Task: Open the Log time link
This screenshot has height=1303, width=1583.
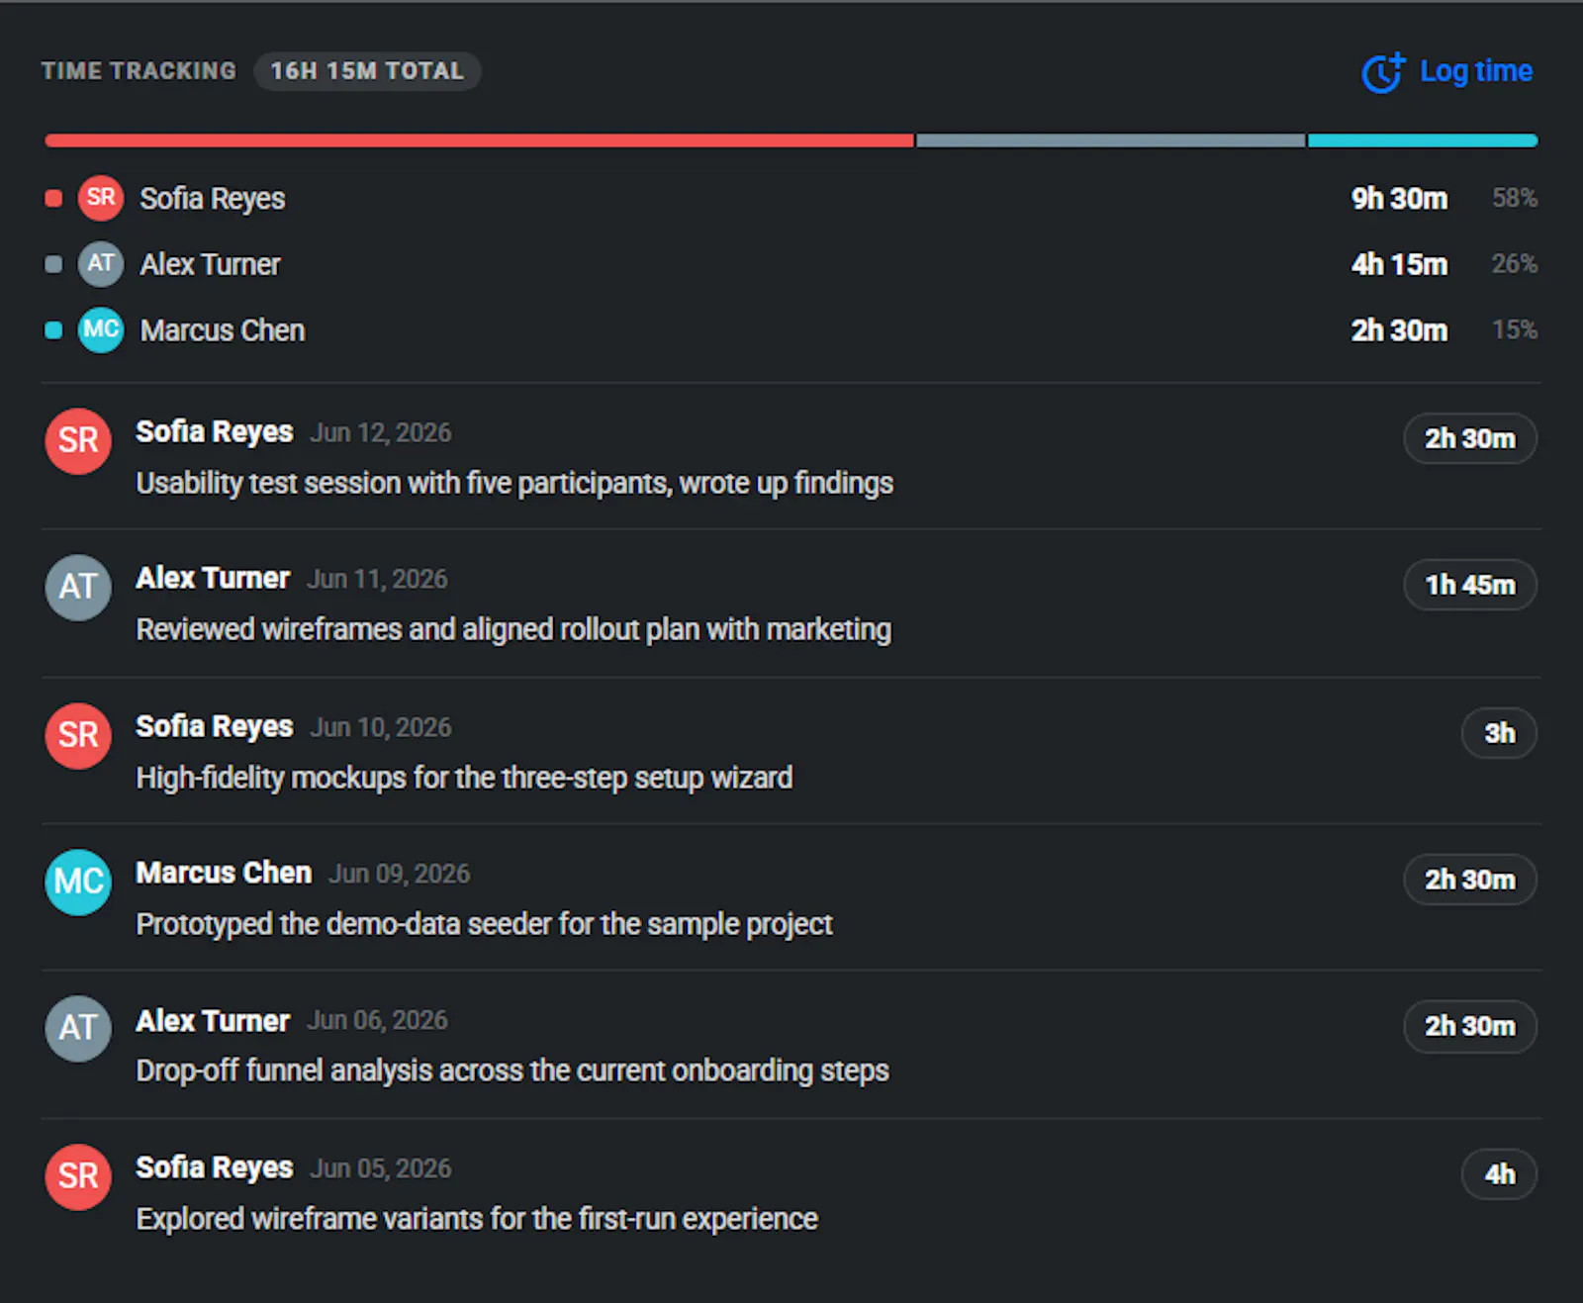Action: coord(1447,72)
